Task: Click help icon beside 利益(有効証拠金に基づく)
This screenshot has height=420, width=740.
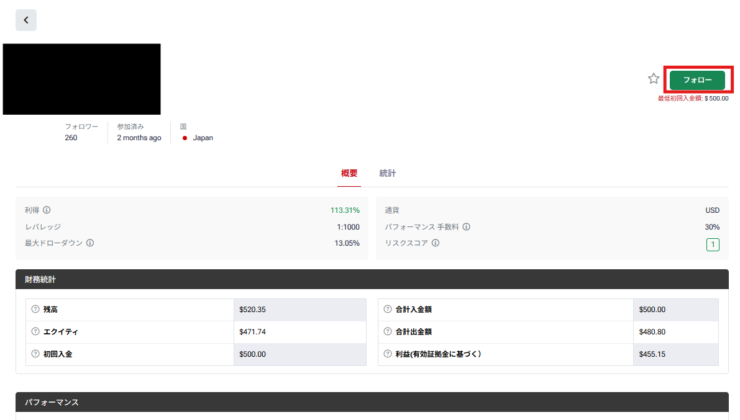Action: [388, 354]
